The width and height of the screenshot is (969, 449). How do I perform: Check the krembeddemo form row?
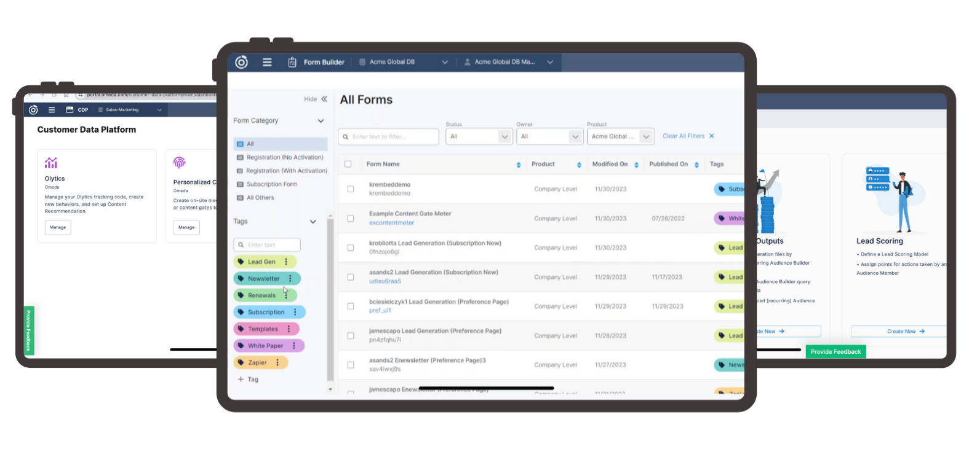click(351, 189)
